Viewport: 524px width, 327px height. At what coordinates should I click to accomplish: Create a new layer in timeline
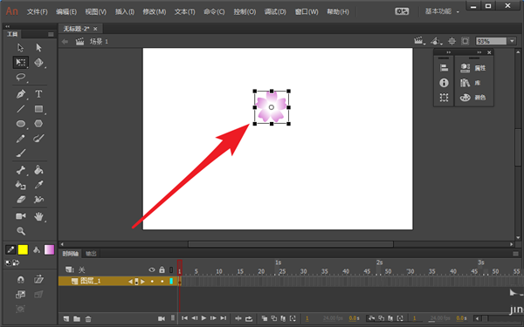pos(66,318)
